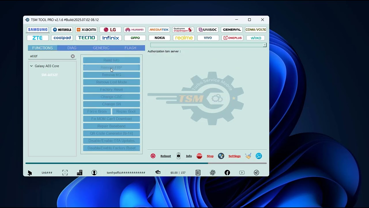Screen dimensions: 369x208
Task: Switch to the FLASH tab
Action: click(x=130, y=48)
